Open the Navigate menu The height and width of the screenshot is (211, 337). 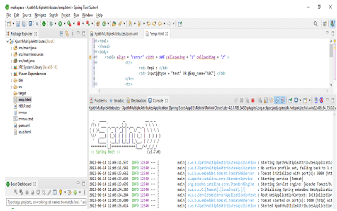pos(40,15)
